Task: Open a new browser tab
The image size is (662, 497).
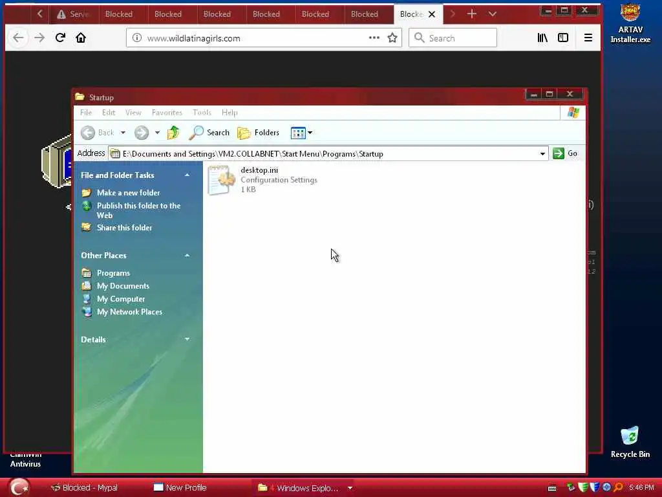Action: pos(471,14)
